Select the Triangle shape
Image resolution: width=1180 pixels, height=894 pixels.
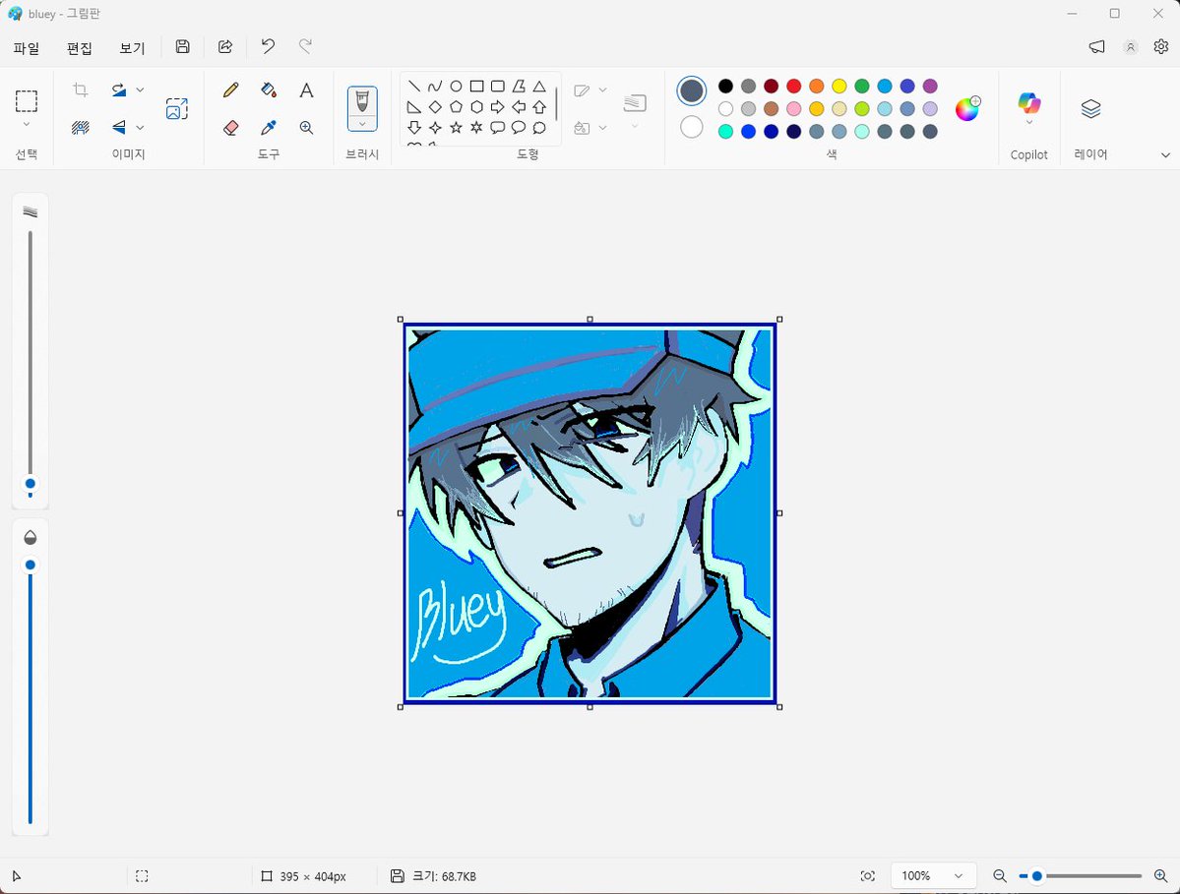[x=539, y=86]
